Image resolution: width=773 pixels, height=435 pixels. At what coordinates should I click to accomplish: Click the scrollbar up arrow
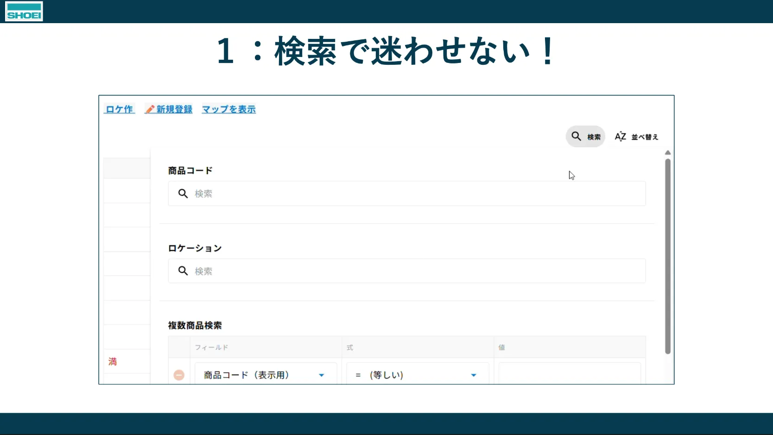668,153
